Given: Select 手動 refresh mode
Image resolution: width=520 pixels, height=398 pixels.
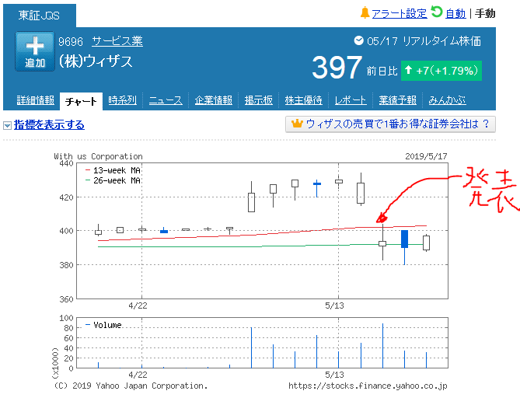Looking at the screenshot, I should pyautogui.click(x=485, y=13).
